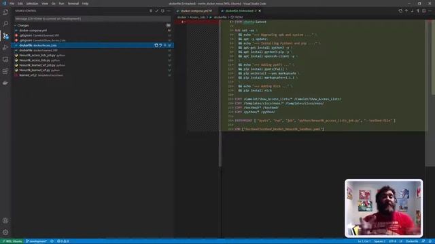The height and width of the screenshot is (244, 435).
Task: Click Ln 1, Col 1 in status bar
Action: pos(364,241)
